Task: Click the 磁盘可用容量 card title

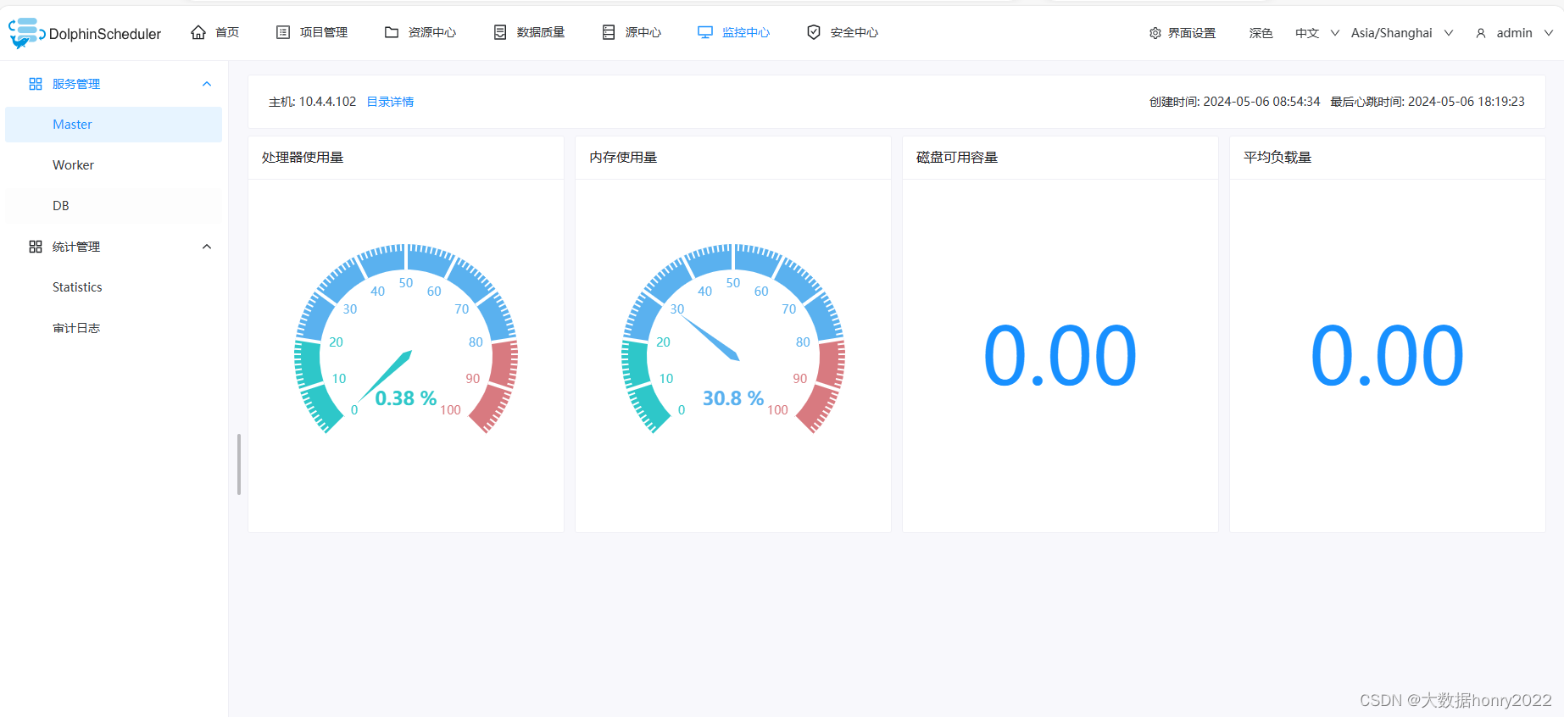Action: coord(957,158)
